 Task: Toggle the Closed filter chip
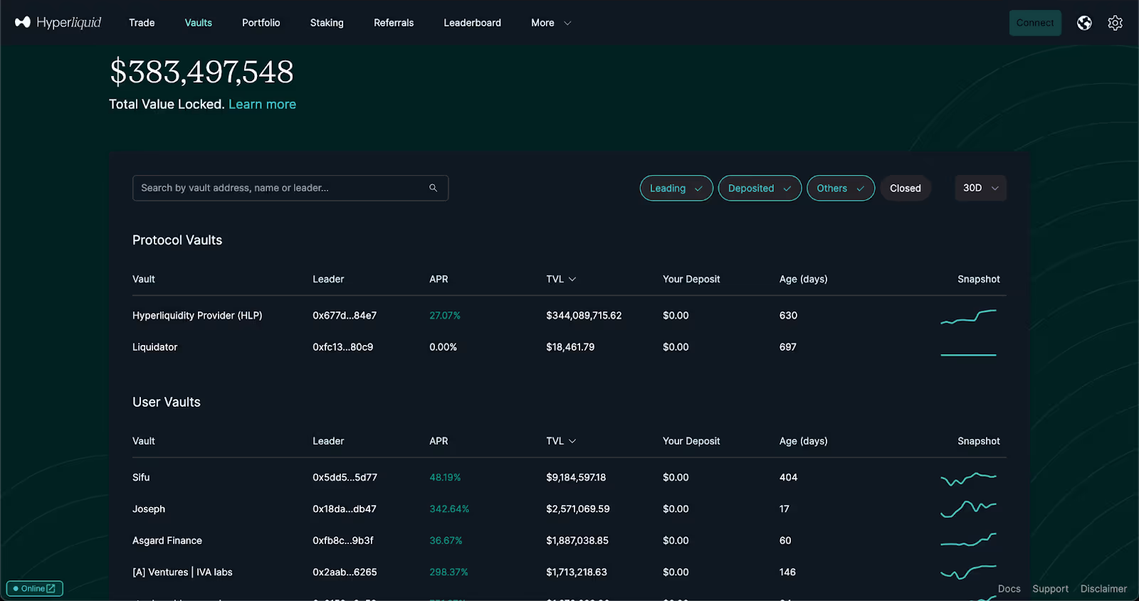[x=906, y=188]
